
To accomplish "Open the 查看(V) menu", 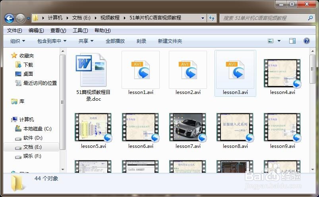I will pyautogui.click(x=58, y=31).
